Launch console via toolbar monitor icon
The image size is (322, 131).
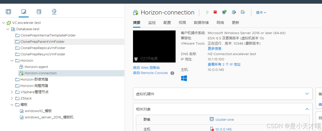(224, 12)
